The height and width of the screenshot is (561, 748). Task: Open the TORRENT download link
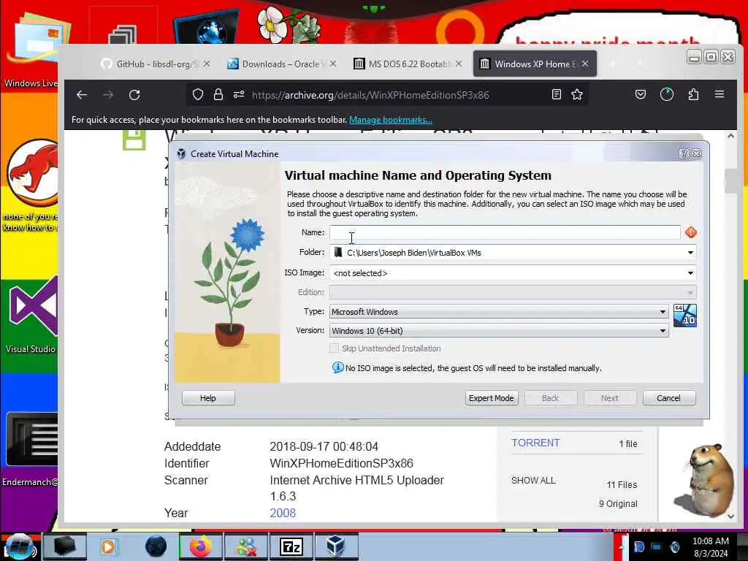[535, 443]
